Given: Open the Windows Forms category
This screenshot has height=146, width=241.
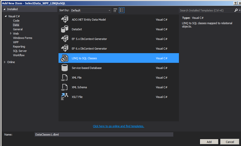Looking at the screenshot, I should [23, 38].
